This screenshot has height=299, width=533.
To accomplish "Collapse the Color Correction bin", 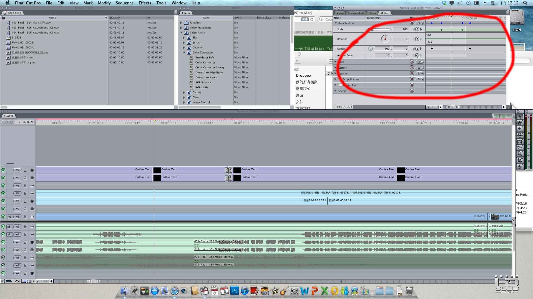I will pyautogui.click(x=184, y=53).
